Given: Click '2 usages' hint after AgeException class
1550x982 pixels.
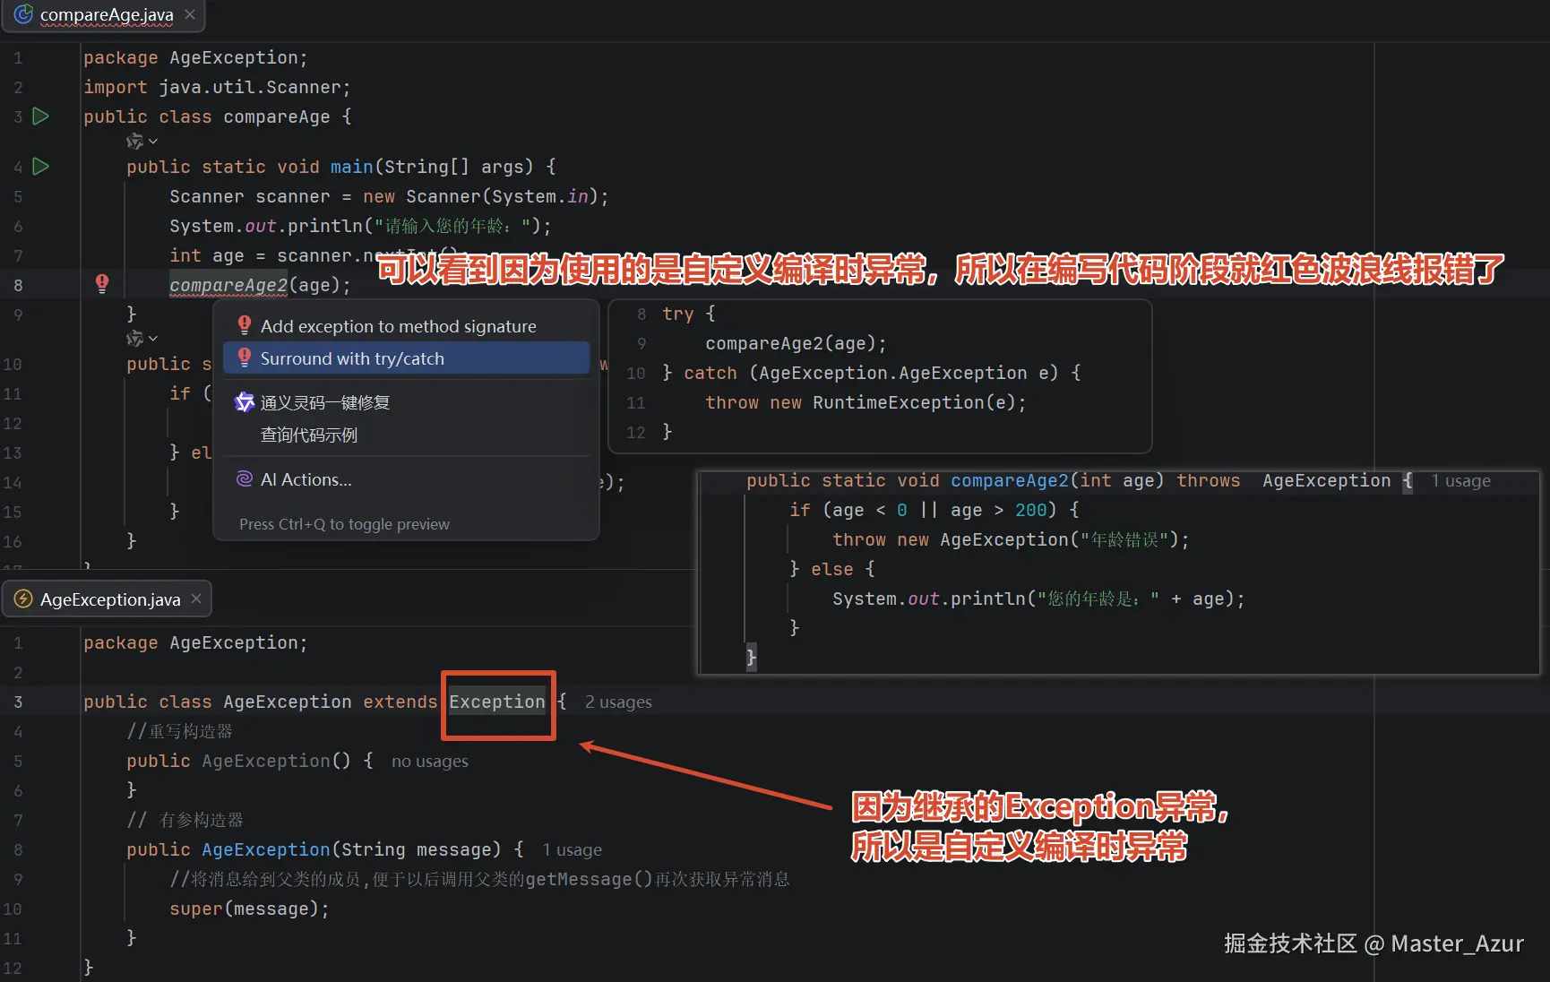Looking at the screenshot, I should point(618,702).
